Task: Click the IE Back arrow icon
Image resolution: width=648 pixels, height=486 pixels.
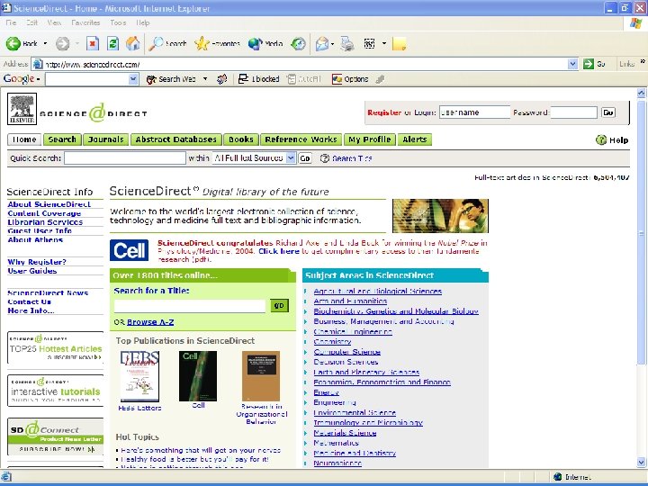Action: coord(13,43)
